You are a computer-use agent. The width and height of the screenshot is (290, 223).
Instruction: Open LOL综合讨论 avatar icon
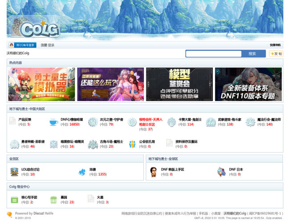coord(14,172)
